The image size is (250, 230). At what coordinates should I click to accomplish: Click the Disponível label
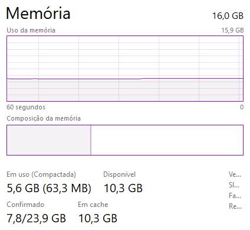pos(120,174)
